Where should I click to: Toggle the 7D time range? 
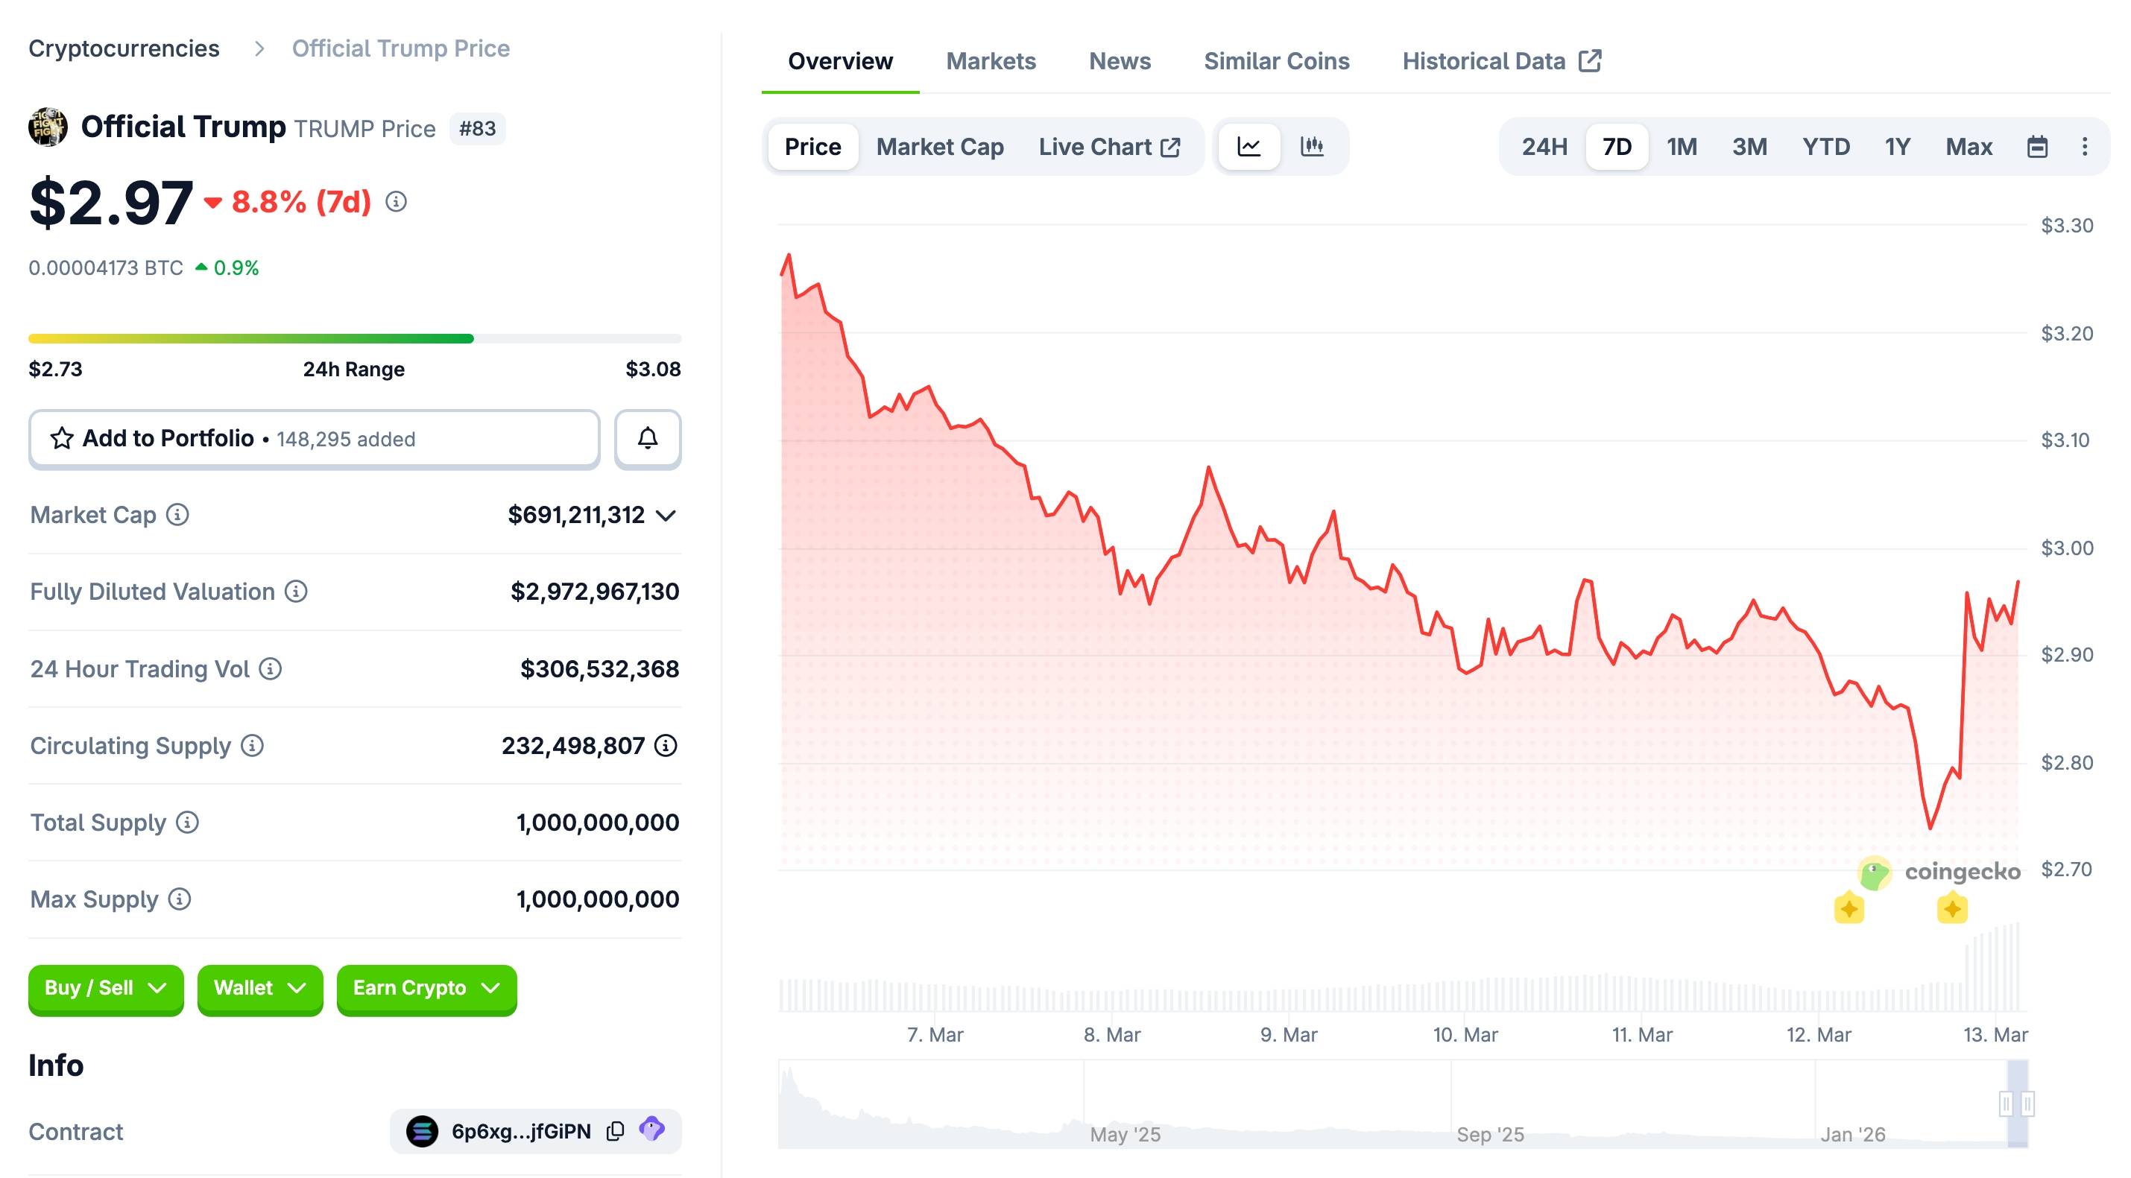point(1617,146)
